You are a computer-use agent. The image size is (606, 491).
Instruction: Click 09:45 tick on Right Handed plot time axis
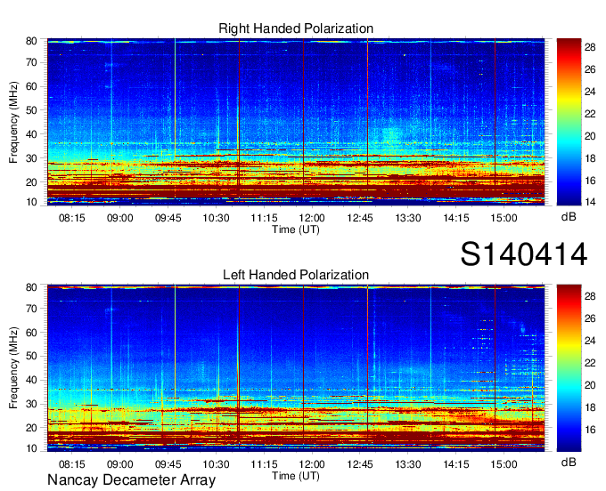pyautogui.click(x=168, y=218)
